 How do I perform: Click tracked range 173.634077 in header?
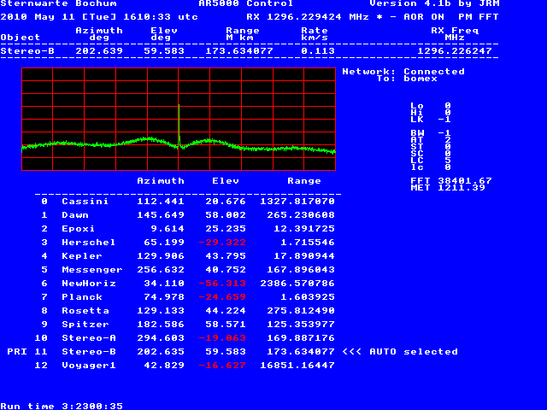[239, 51]
